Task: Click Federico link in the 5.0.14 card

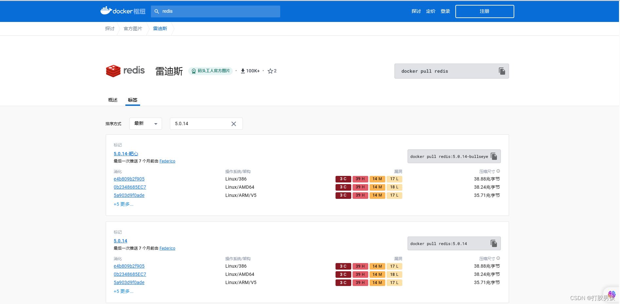Action: pyautogui.click(x=167, y=248)
